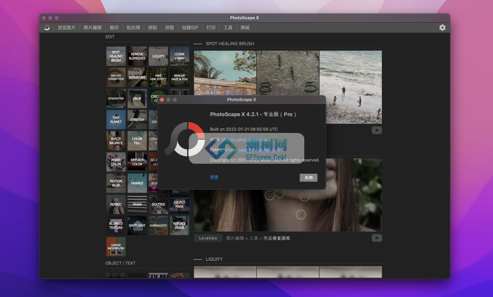Open the Liquify tool tile
The width and height of the screenshot is (493, 297).
pyautogui.click(x=158, y=56)
